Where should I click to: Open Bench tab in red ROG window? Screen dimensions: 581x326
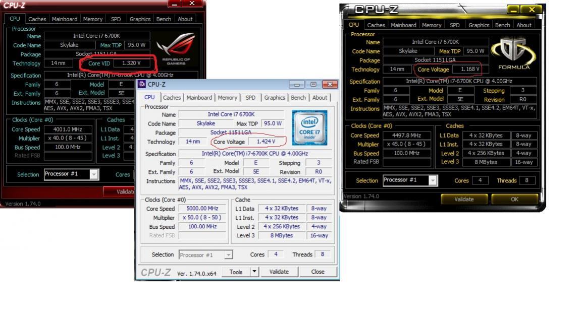pos(164,19)
